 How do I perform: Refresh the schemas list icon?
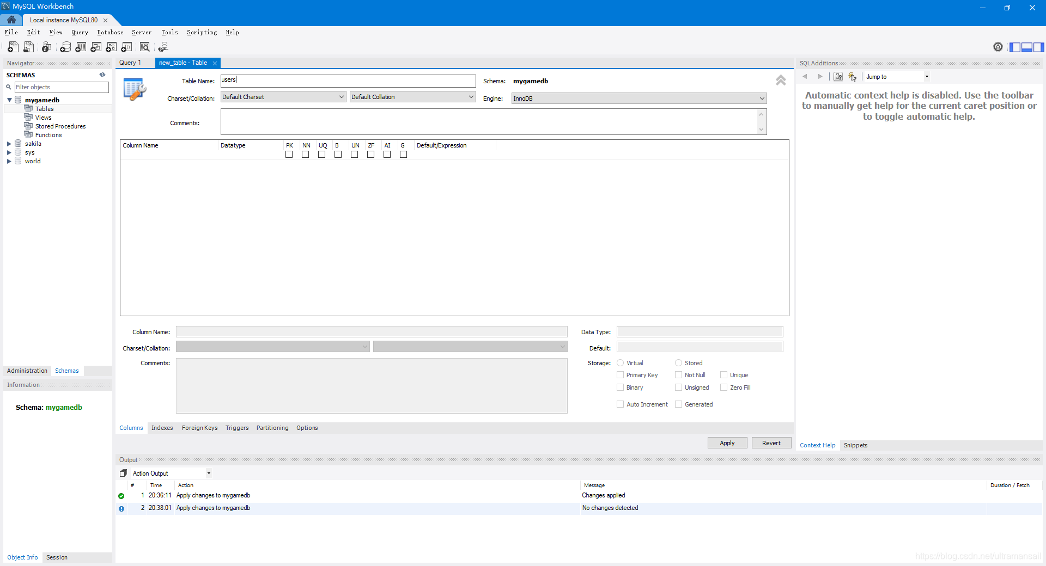(102, 75)
